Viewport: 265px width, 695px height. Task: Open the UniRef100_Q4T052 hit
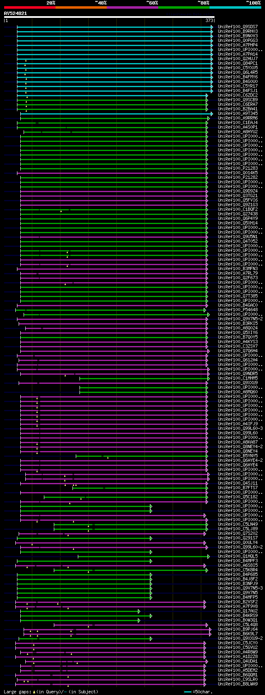tap(238, 241)
